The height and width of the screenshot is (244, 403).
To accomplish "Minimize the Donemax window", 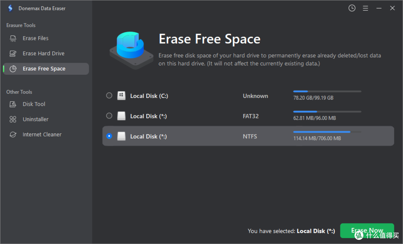I will pyautogui.click(x=379, y=8).
